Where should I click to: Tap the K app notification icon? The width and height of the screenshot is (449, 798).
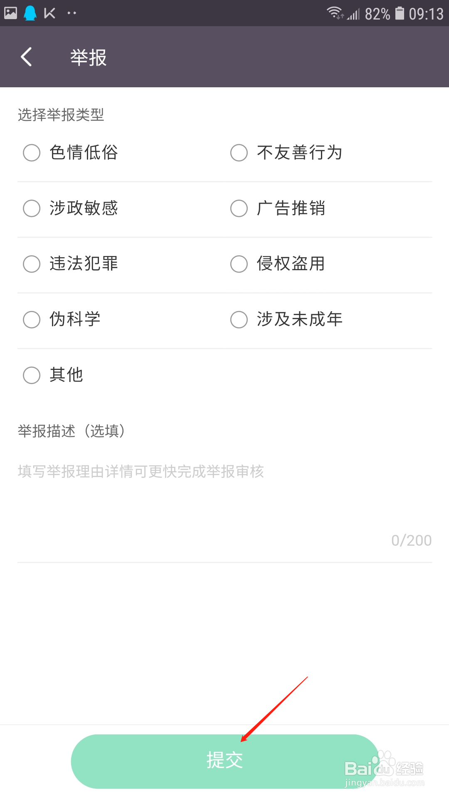click(x=49, y=13)
